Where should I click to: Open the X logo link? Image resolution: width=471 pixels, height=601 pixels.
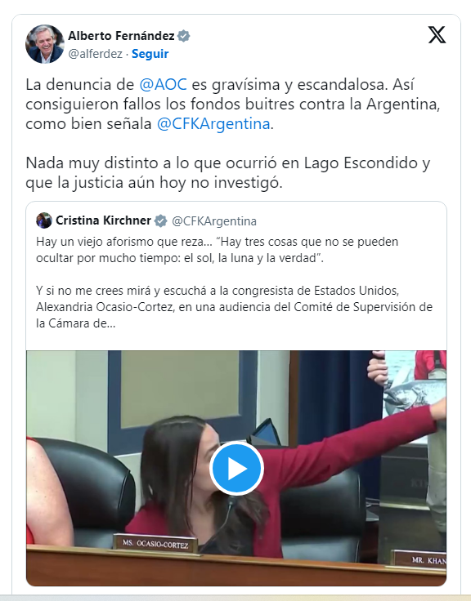(437, 35)
